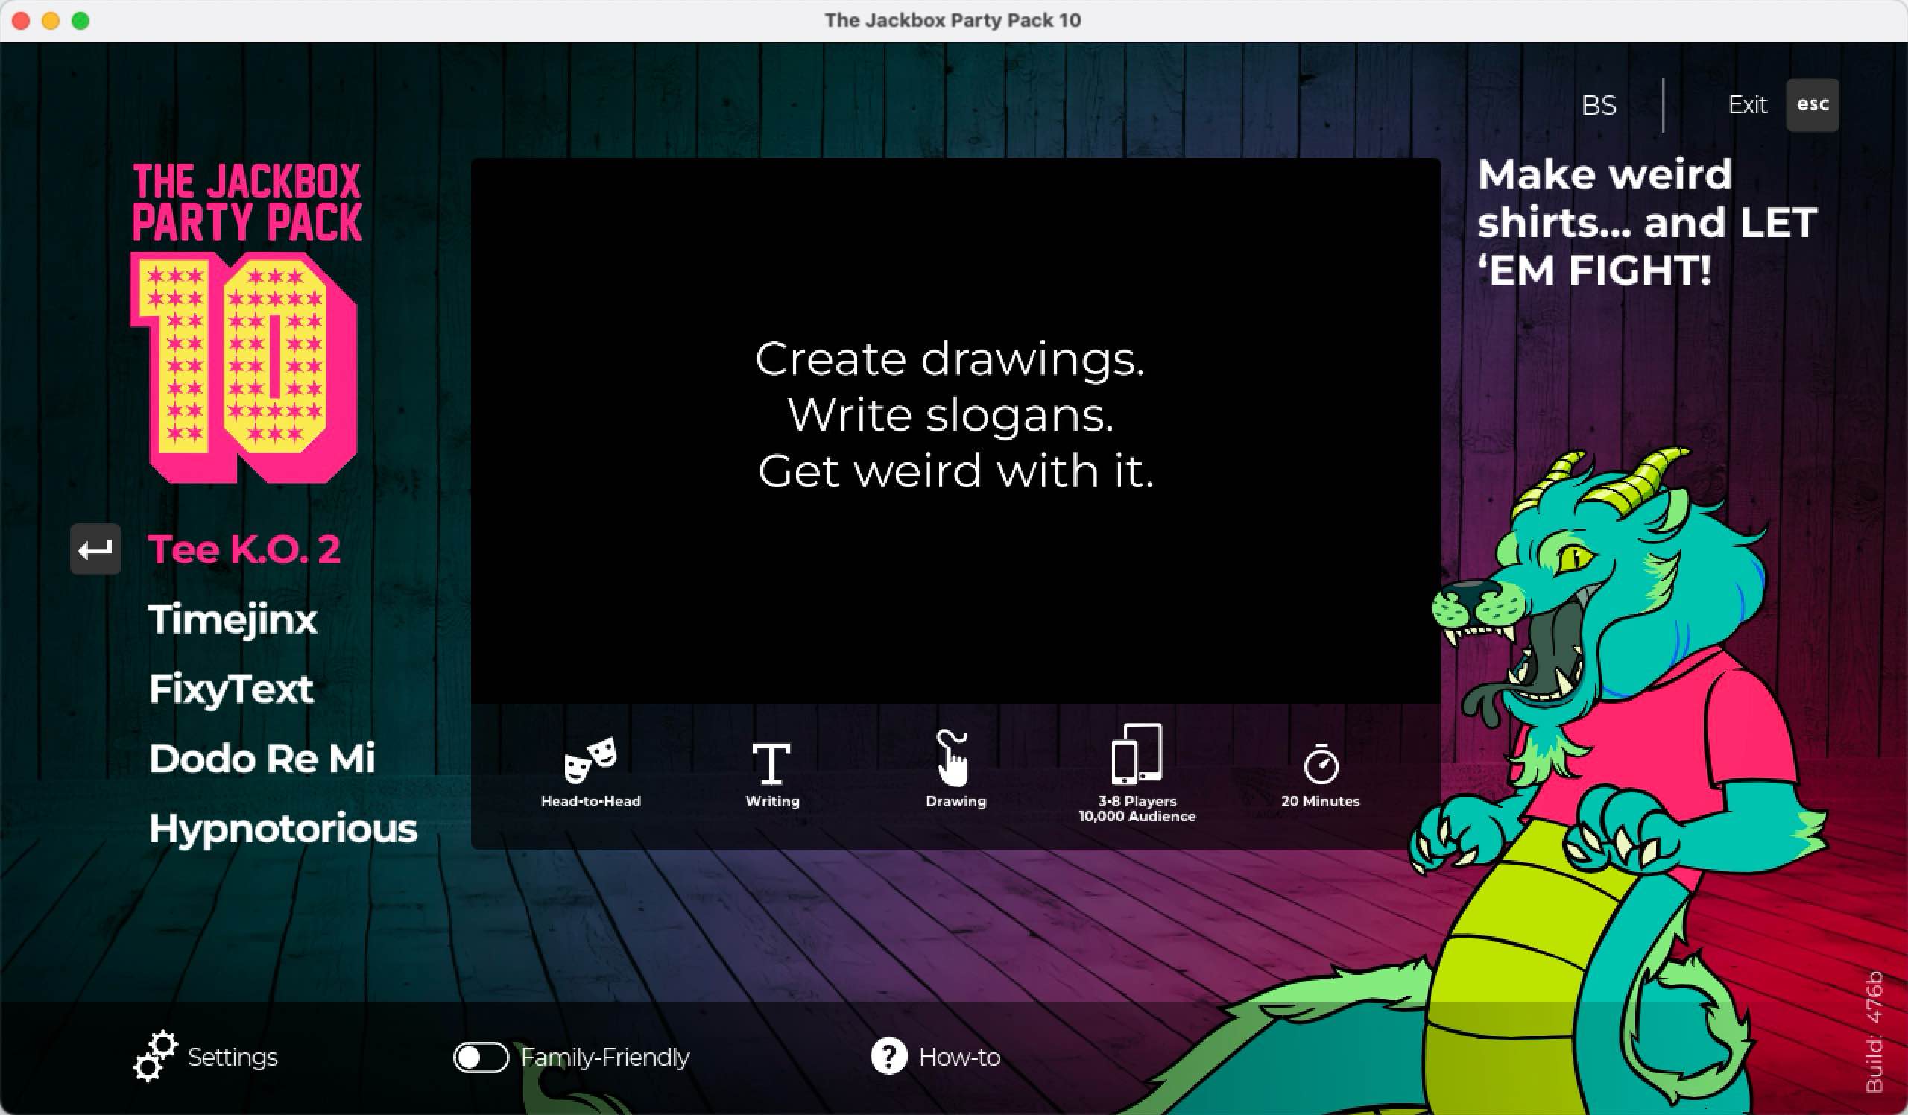Image resolution: width=1908 pixels, height=1115 pixels.
Task: Click the green maximize window button
Action: coord(80,20)
